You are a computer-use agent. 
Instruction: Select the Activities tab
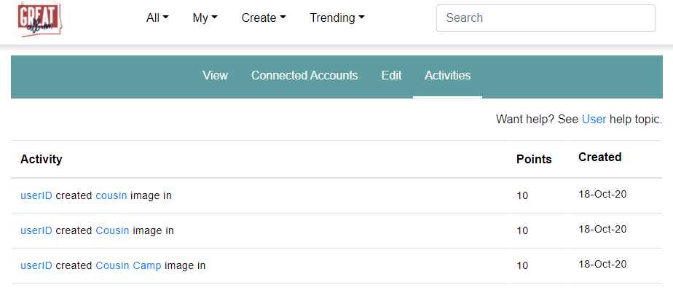[x=448, y=76]
